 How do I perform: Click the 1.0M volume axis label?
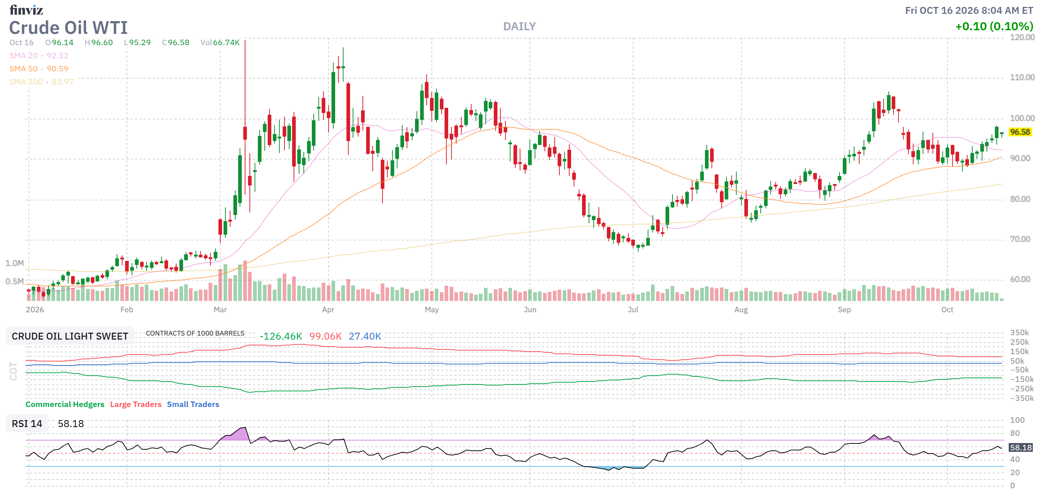(15, 263)
